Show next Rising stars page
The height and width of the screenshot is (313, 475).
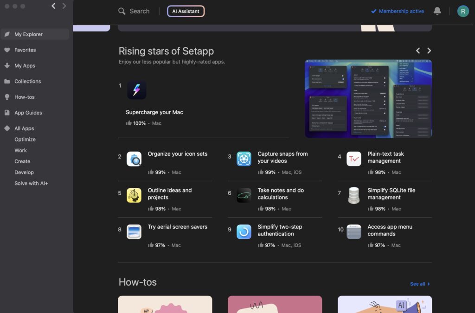(429, 51)
